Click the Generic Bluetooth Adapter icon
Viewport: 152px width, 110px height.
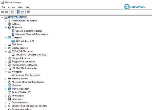tap(13, 31)
